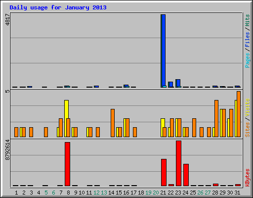Click green weekend day label 19

(x=148, y=193)
